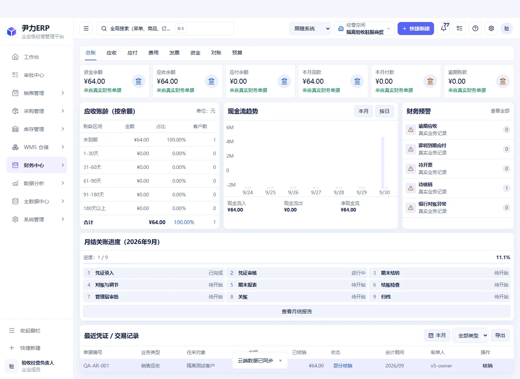Switch to the 预算 tab
Image resolution: width=520 pixels, height=379 pixels.
coord(237,53)
